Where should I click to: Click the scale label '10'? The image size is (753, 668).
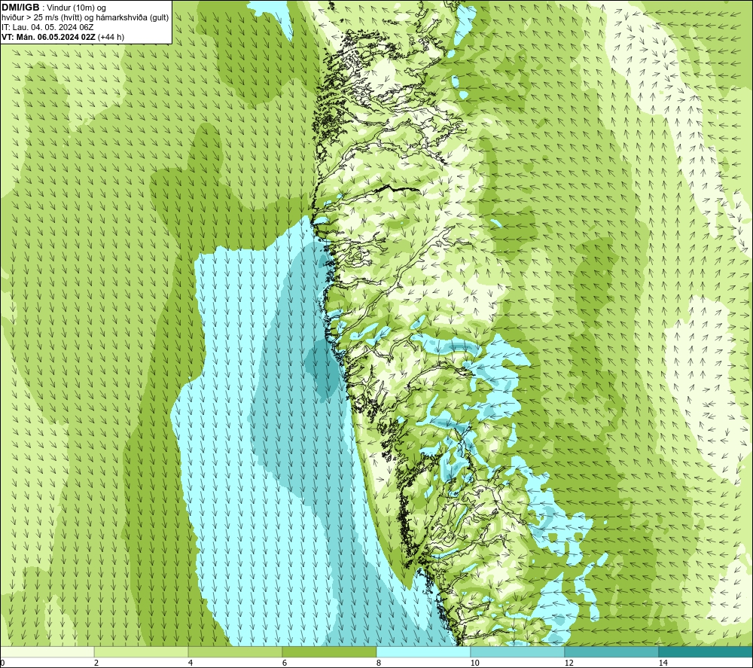click(x=474, y=663)
